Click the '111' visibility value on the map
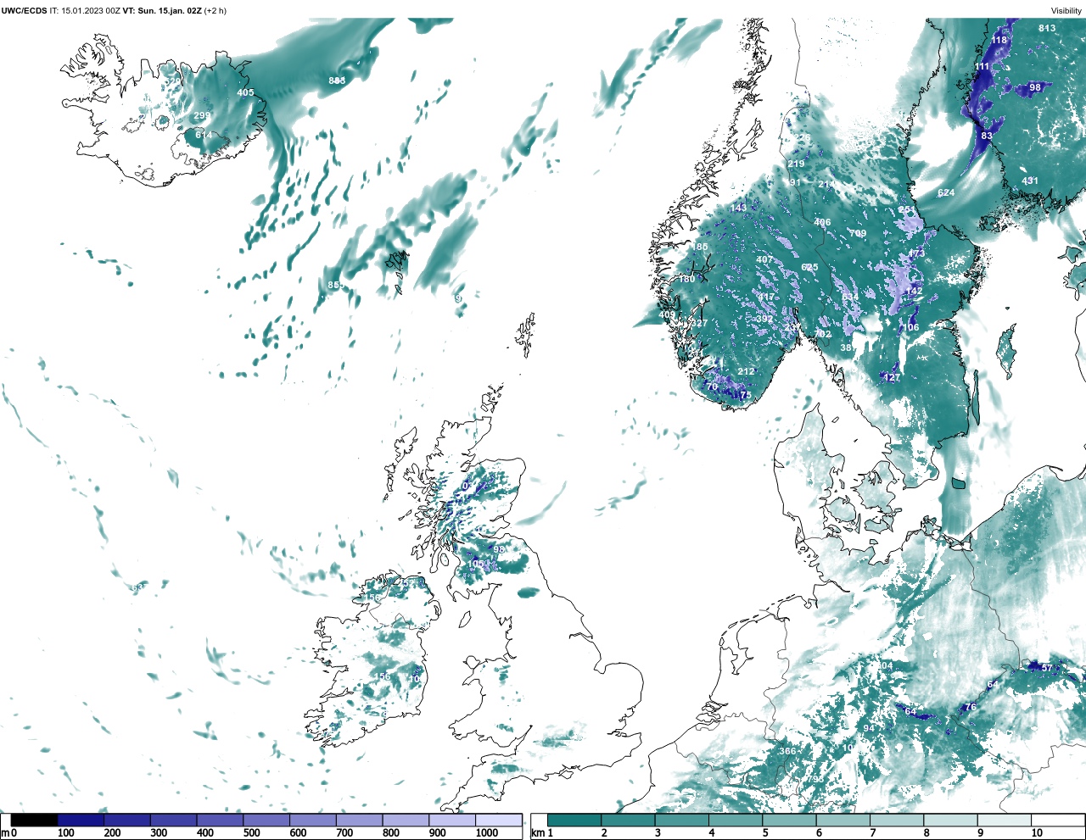Screen dimensions: 1086x840 pyautogui.click(x=982, y=66)
